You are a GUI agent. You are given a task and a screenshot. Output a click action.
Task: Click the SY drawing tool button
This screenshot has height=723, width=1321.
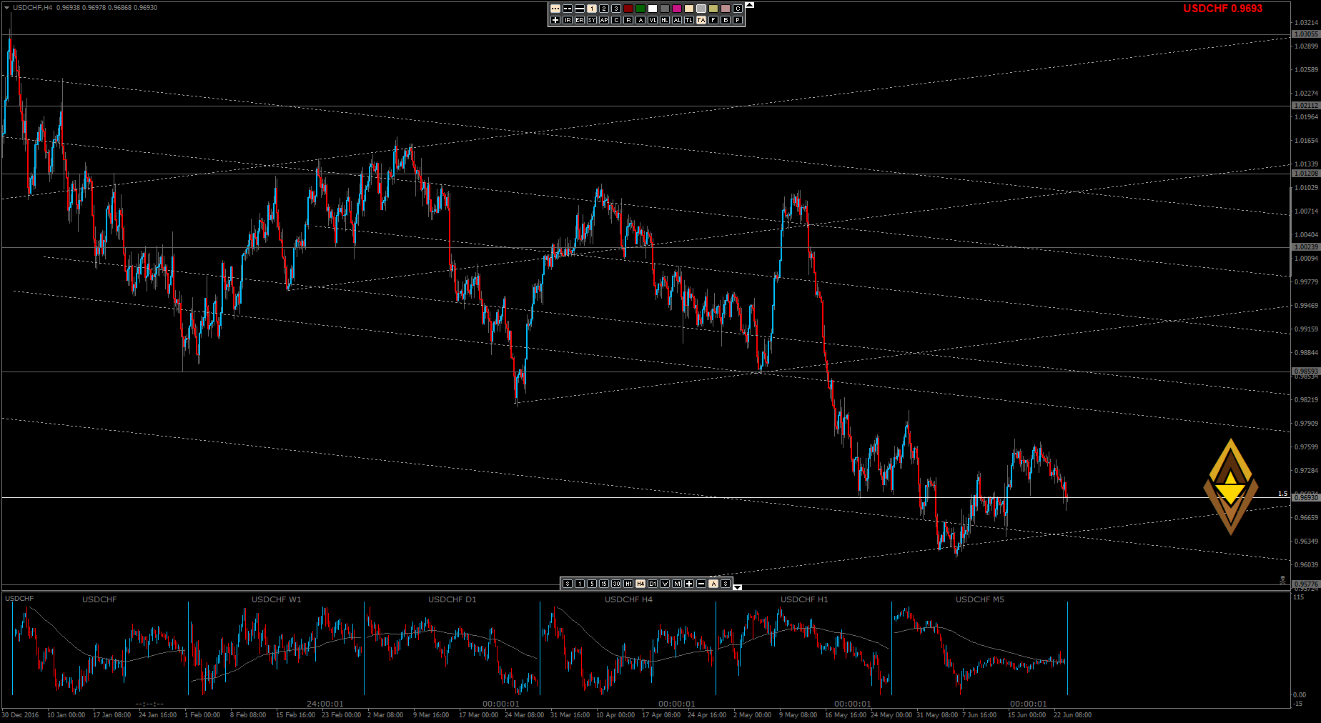(592, 20)
